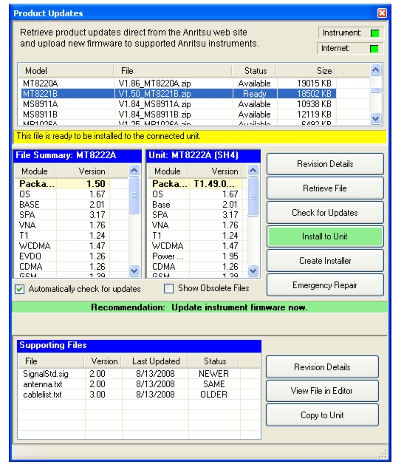Image resolution: width=404 pixels, height=467 pixels.
Task: Click the Instrument green status indicator
Action: [x=374, y=33]
